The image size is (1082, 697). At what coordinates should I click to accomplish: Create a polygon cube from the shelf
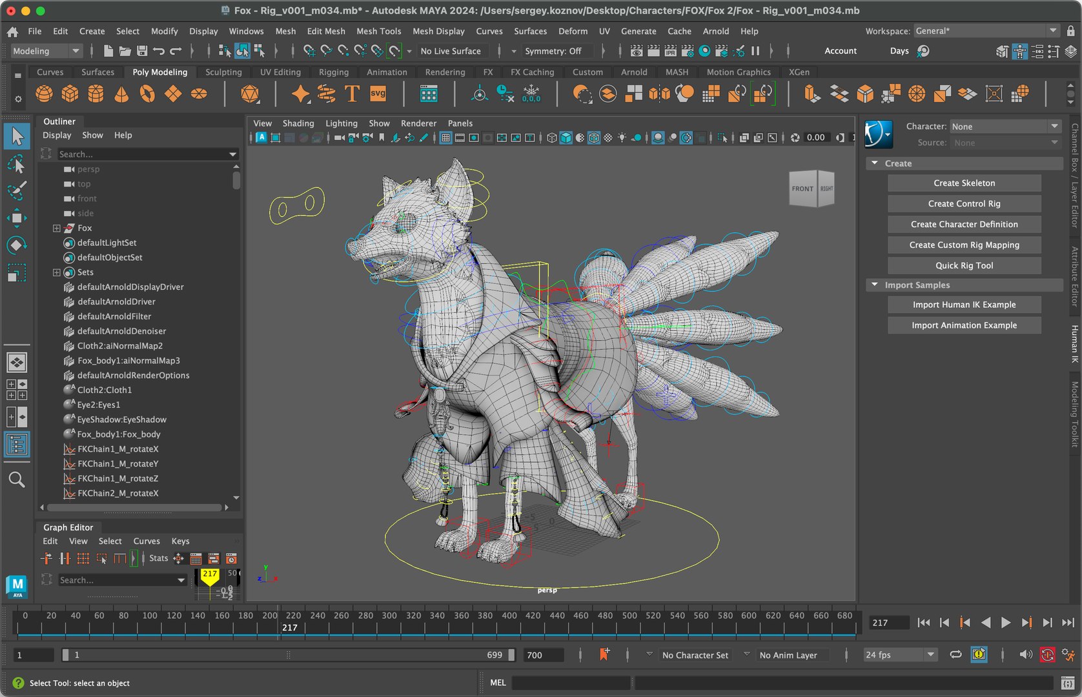[x=70, y=94]
